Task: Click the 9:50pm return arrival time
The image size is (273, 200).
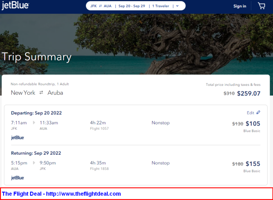Action: click(48, 163)
